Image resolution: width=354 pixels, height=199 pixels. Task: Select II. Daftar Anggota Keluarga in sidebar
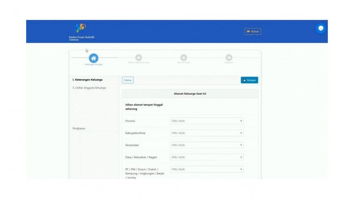[89, 88]
